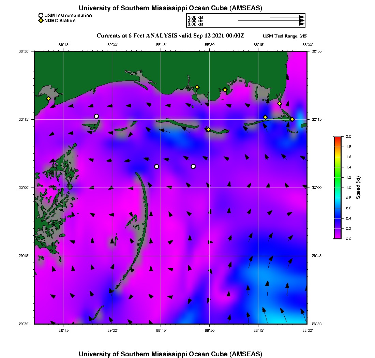Click the 1.0 tick label on colorbar
Viewport: 375px width, 358px height.
[x=348, y=188]
